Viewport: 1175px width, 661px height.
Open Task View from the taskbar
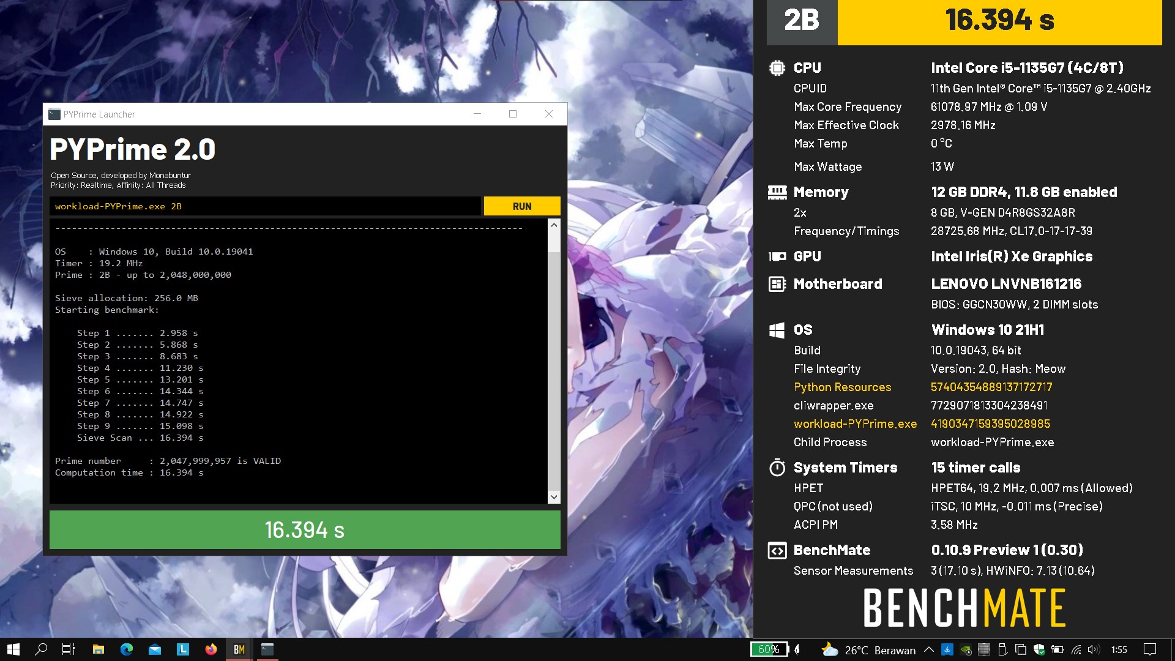[x=69, y=649]
